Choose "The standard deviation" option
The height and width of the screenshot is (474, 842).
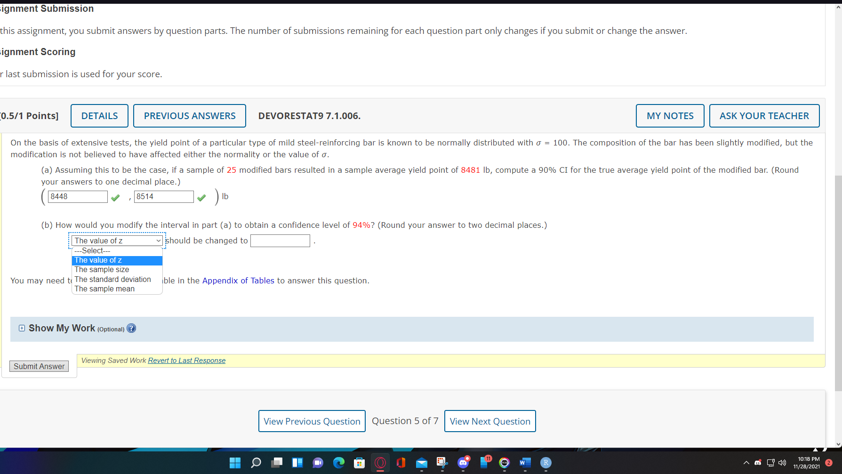tap(112, 279)
